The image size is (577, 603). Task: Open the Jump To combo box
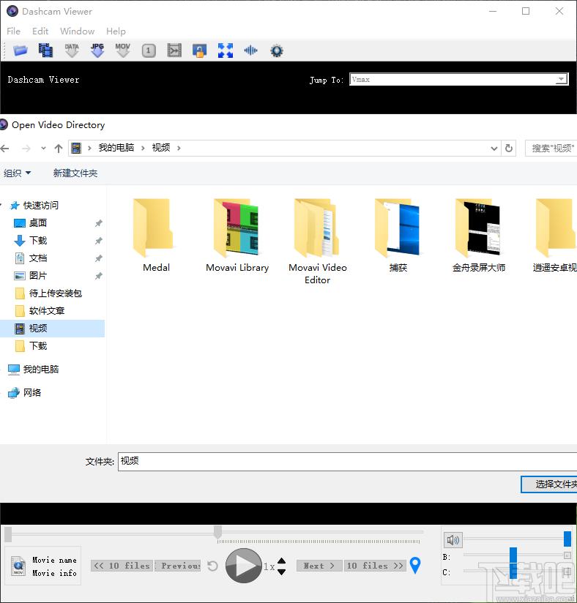(x=458, y=79)
